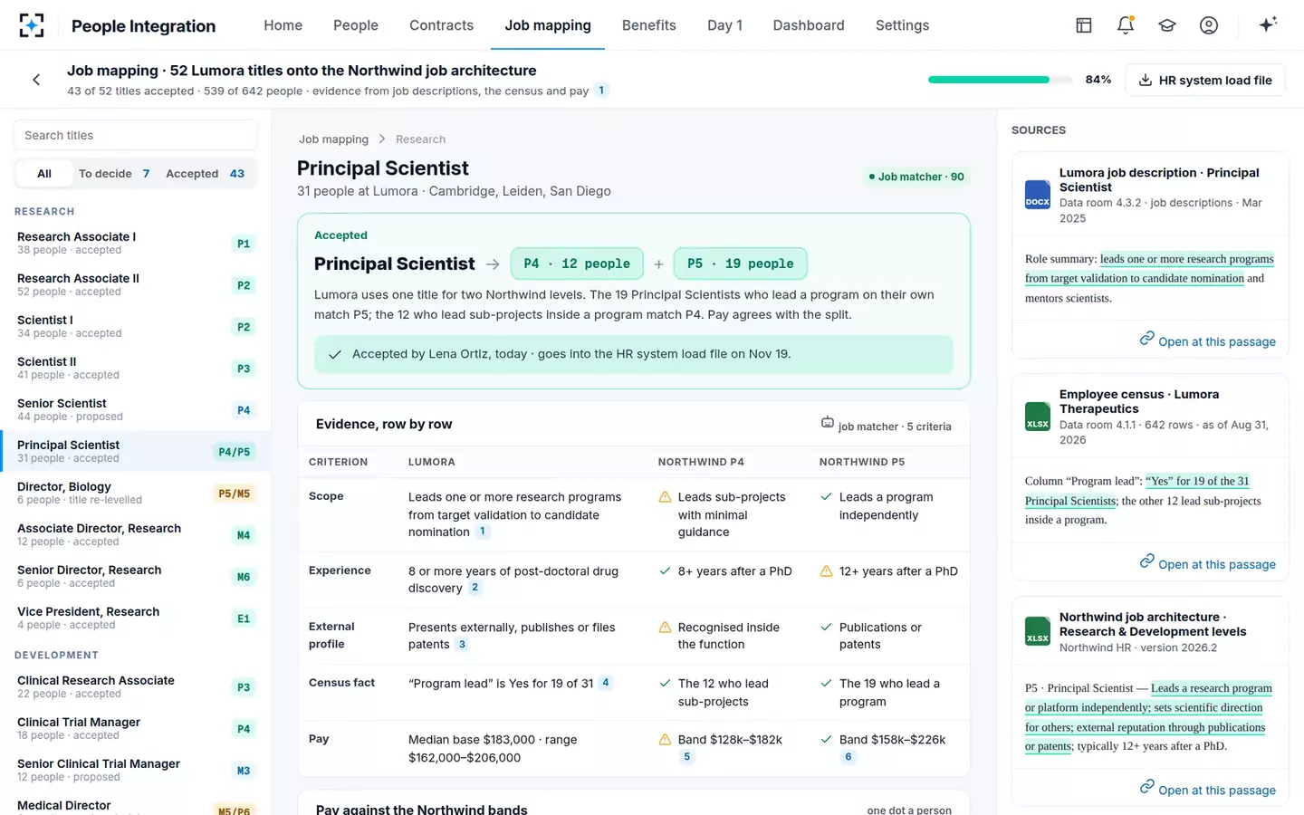
Task: Click the Job mapping breadcrumb link
Action: pos(333,139)
